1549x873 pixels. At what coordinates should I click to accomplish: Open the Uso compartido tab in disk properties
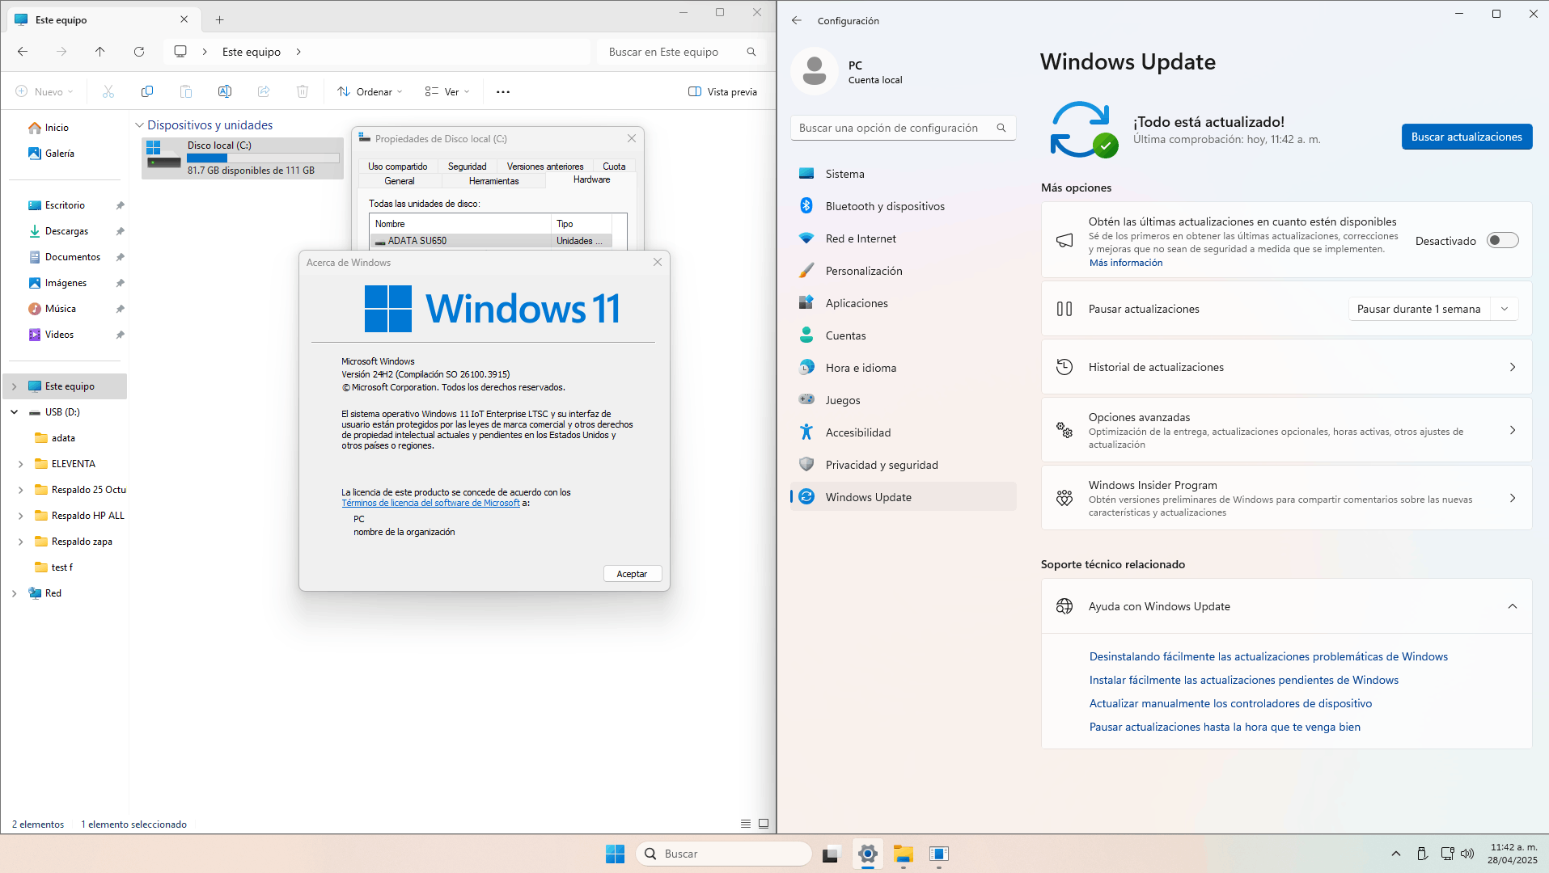pos(398,167)
